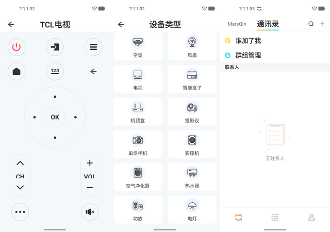Open the remote menu hamburger button
Image resolution: width=330 pixels, height=232 pixels.
click(93, 47)
